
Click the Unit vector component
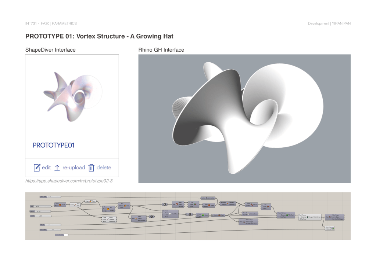click(210, 198)
